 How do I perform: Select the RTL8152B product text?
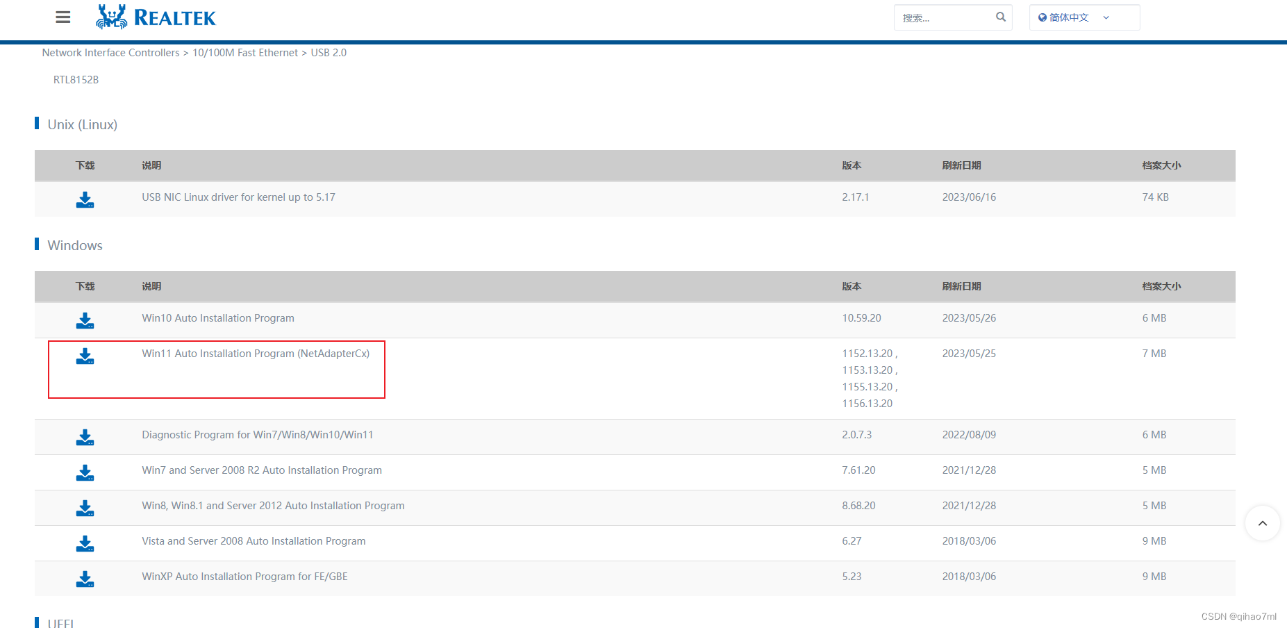point(76,80)
